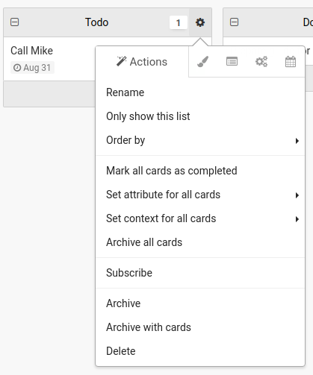Click the Todo list gear settings icon
This screenshot has height=375, width=313.
[x=200, y=22]
